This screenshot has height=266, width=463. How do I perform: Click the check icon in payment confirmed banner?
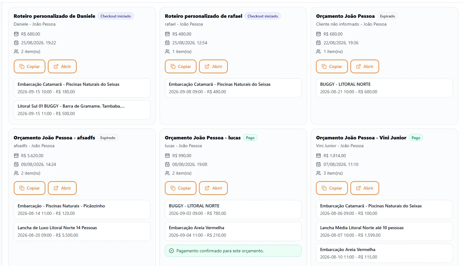pyautogui.click(x=171, y=251)
